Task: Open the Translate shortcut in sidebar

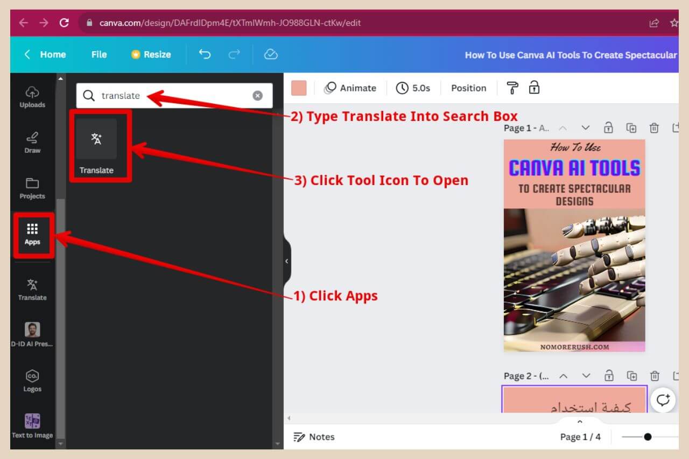Action: [32, 289]
